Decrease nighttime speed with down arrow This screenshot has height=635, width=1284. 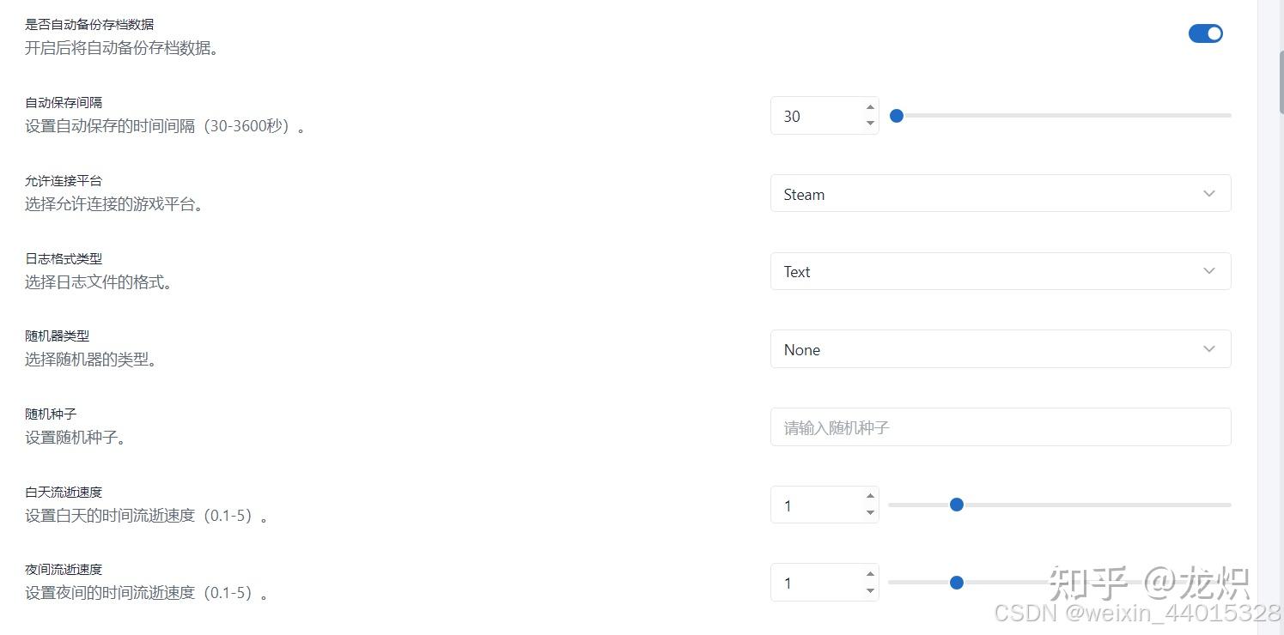click(x=870, y=590)
